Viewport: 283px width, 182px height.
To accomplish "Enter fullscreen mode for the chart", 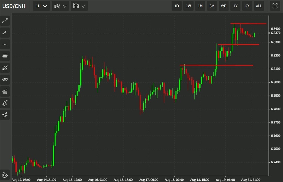I will coord(274,6).
